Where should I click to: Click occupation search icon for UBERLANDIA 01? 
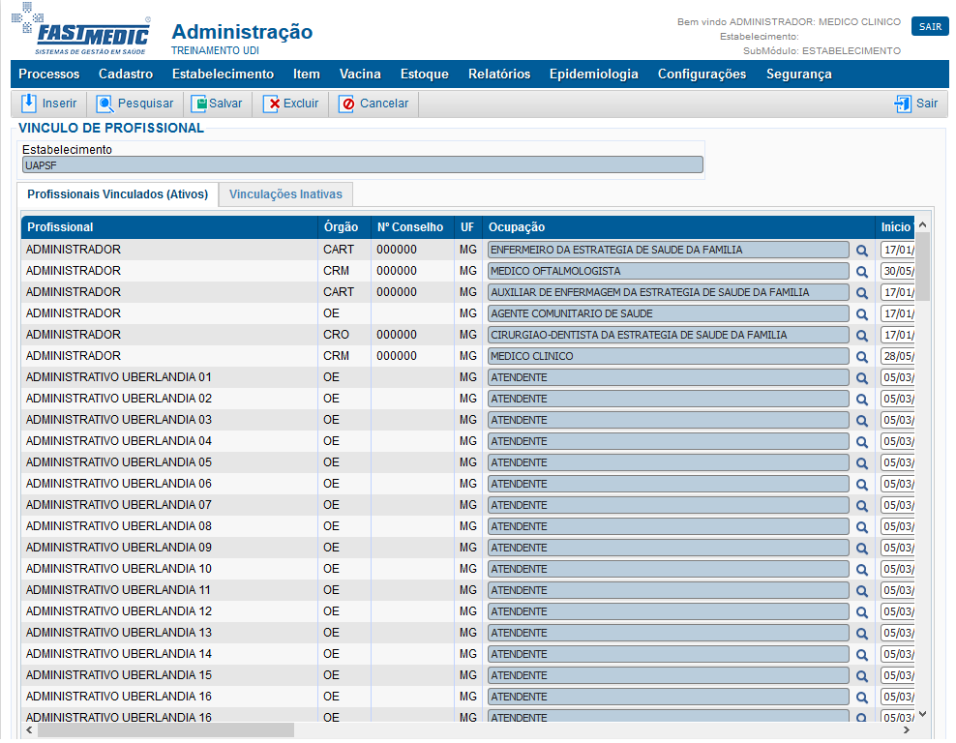pos(861,378)
